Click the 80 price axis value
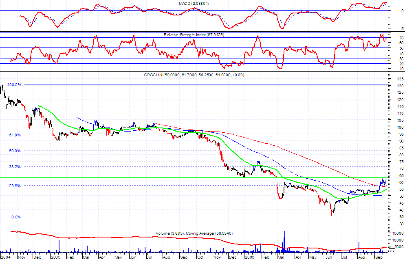 pyautogui.click(x=402, y=155)
